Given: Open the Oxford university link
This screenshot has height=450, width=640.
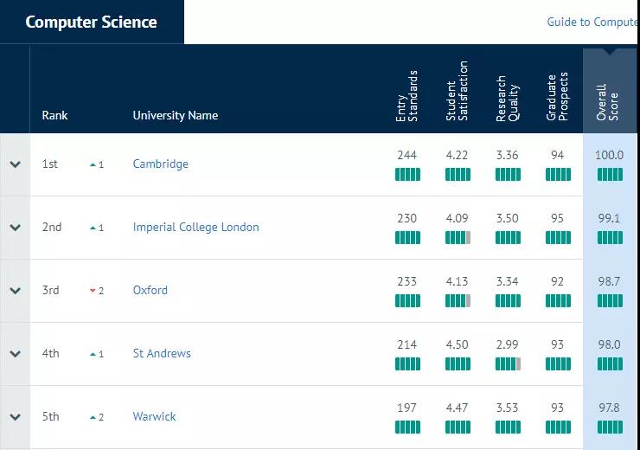Looking at the screenshot, I should click(150, 290).
